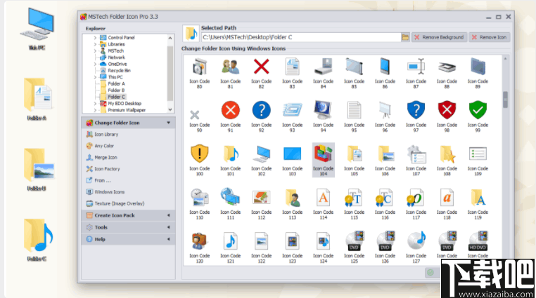Screen dimensions: 536x298
Task: Select Folder C in Explorer tree
Action: point(116,97)
